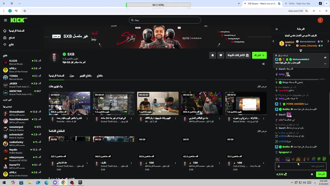Open the AhmedSabiri recommended channel
The image size is (330, 186).
[x=22, y=113]
